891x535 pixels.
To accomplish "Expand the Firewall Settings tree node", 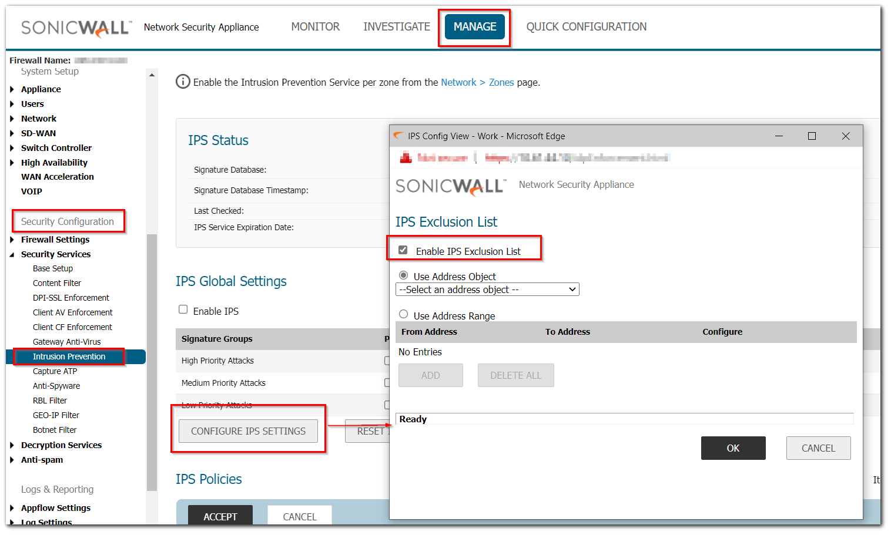I will point(12,240).
